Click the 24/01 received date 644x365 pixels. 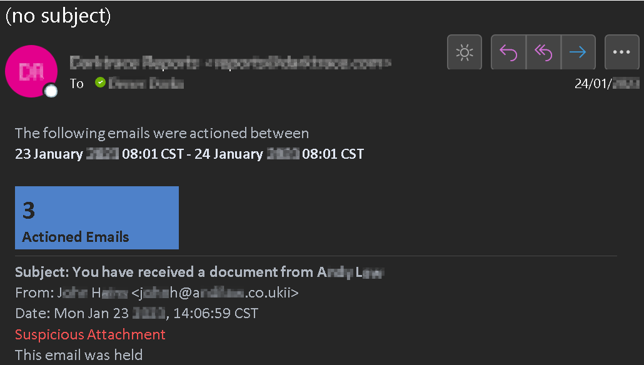tap(606, 83)
